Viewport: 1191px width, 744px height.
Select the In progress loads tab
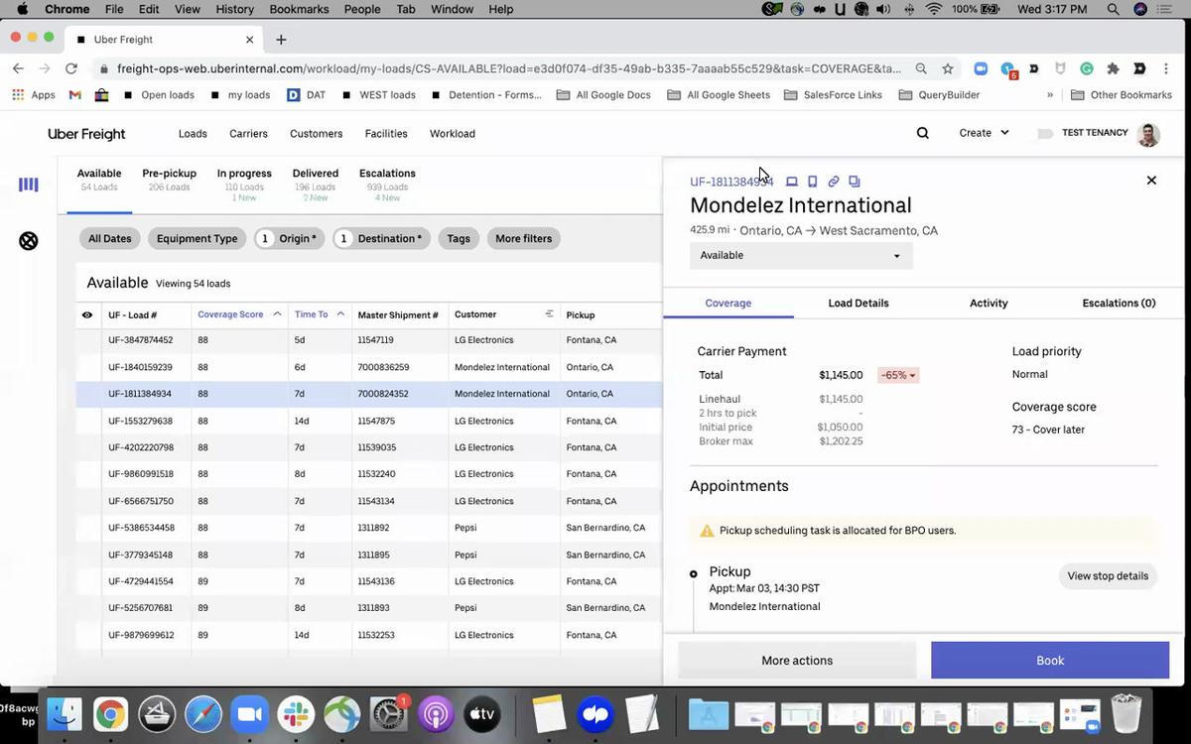pyautogui.click(x=244, y=185)
